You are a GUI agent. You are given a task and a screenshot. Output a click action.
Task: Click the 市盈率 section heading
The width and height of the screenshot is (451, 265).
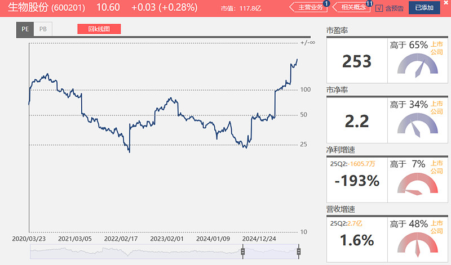tap(337, 30)
